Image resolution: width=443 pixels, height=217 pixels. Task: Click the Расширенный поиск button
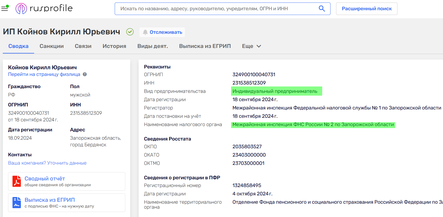coord(367,9)
